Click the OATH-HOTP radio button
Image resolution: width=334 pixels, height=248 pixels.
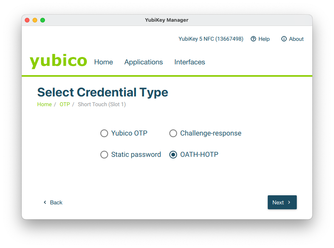tap(173, 155)
